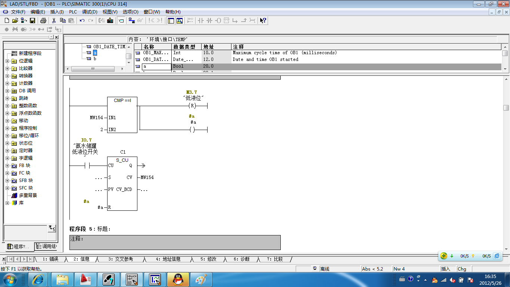510x287 pixels.
Task: Select 新建程序段 in the element tree
Action: [30, 53]
